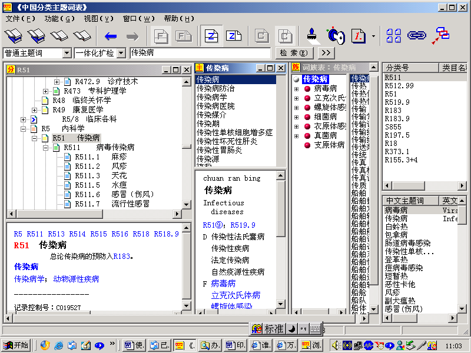Screen dimensions: 471x353
Task: Open the 普通主题词 dropdown list
Action: (67, 53)
